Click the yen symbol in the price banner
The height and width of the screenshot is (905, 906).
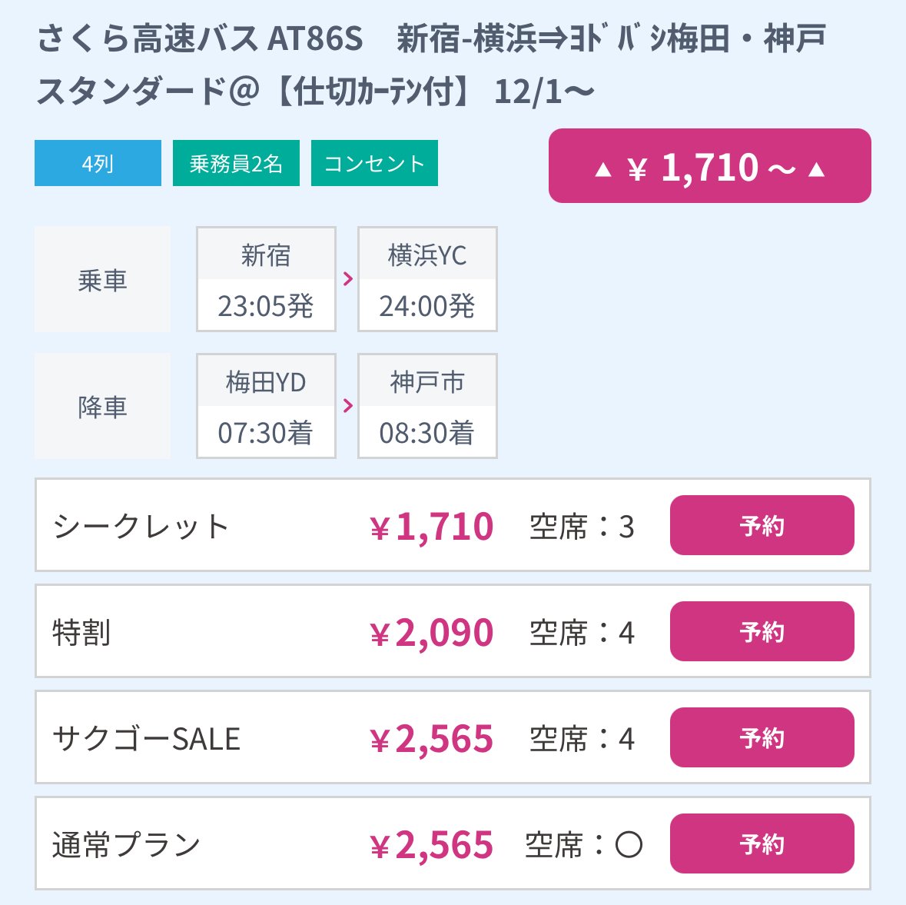638,167
